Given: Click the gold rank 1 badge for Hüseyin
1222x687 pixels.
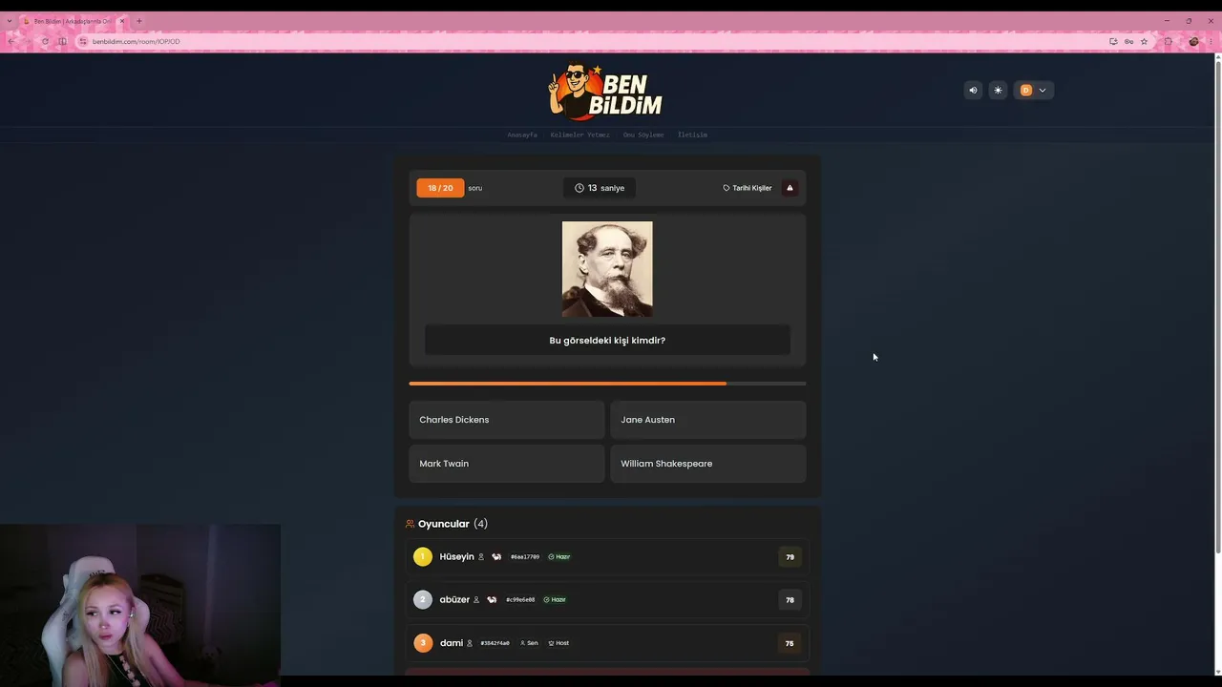Looking at the screenshot, I should [x=423, y=557].
